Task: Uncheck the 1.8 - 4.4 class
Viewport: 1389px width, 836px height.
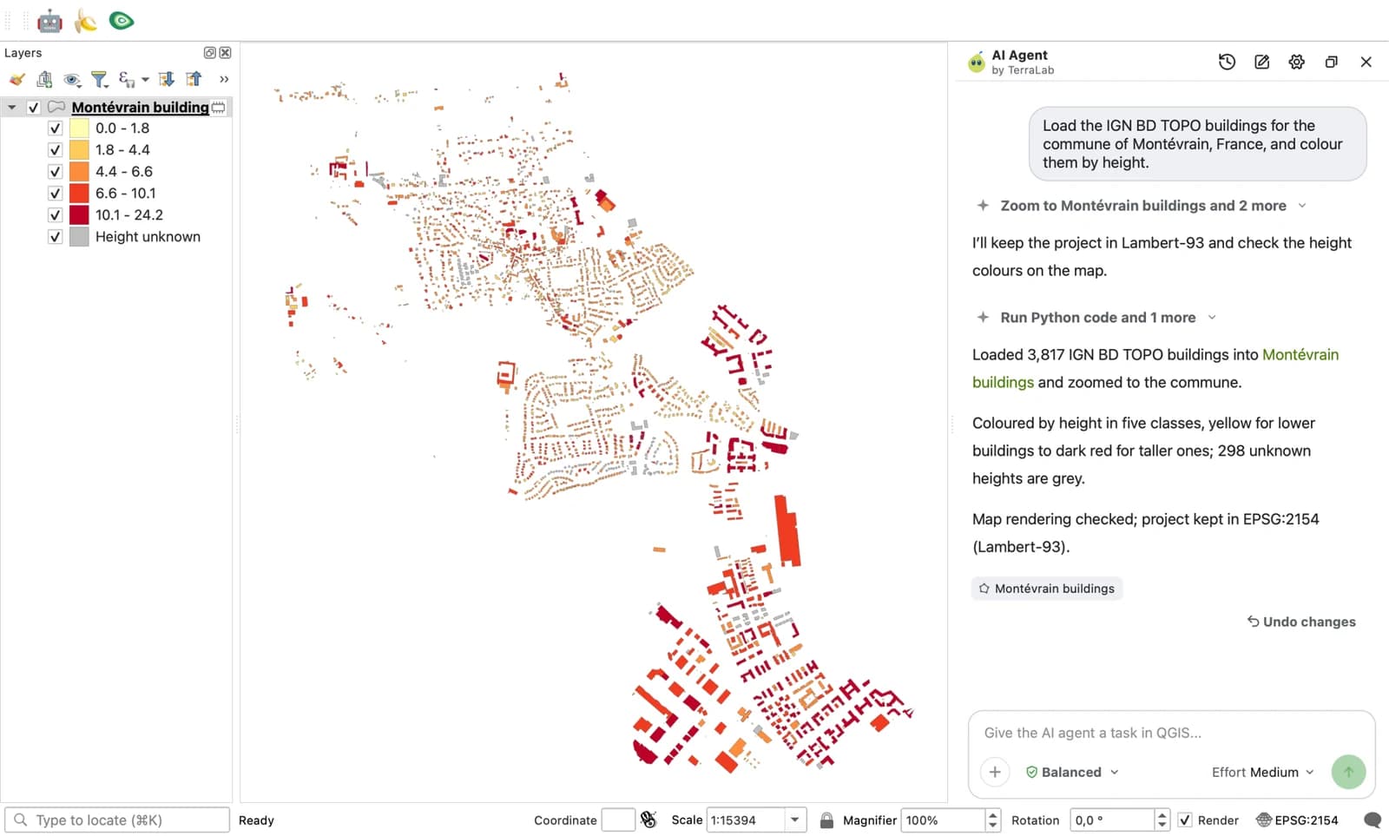Action: click(x=55, y=150)
